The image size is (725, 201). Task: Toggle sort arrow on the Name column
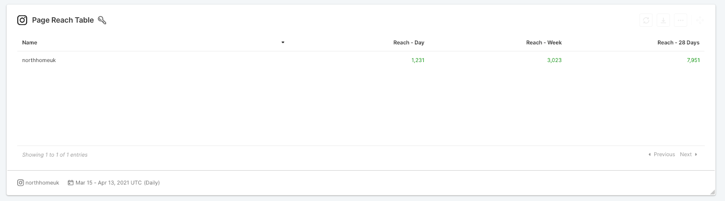[x=283, y=43]
